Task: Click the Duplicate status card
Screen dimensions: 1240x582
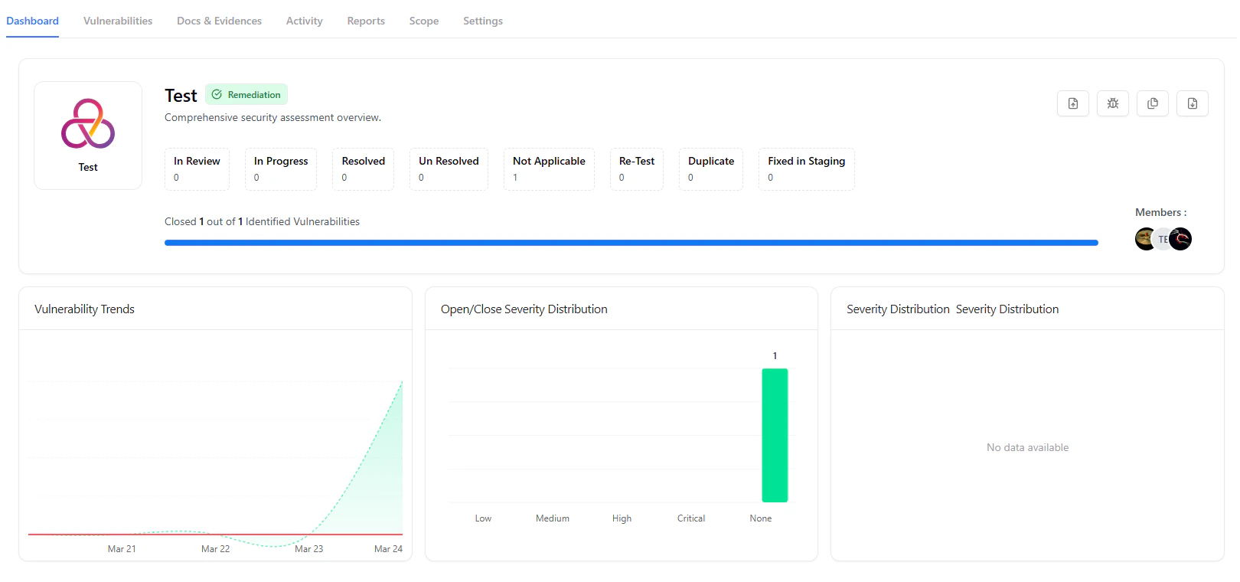Action: point(711,169)
